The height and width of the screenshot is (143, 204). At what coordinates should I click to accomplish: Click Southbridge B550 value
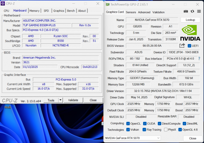61,41
